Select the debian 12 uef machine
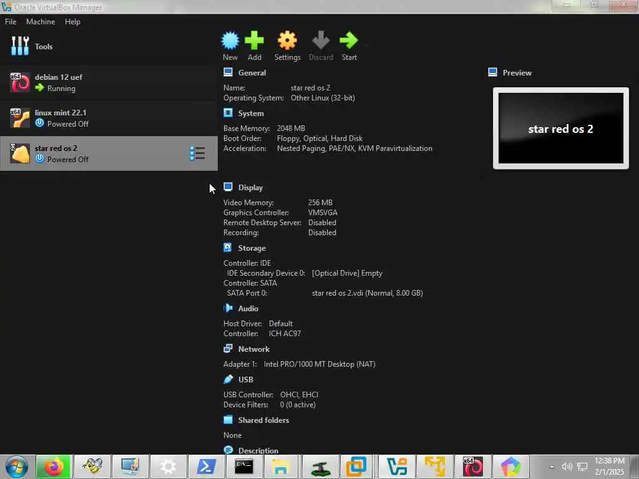 tap(109, 83)
